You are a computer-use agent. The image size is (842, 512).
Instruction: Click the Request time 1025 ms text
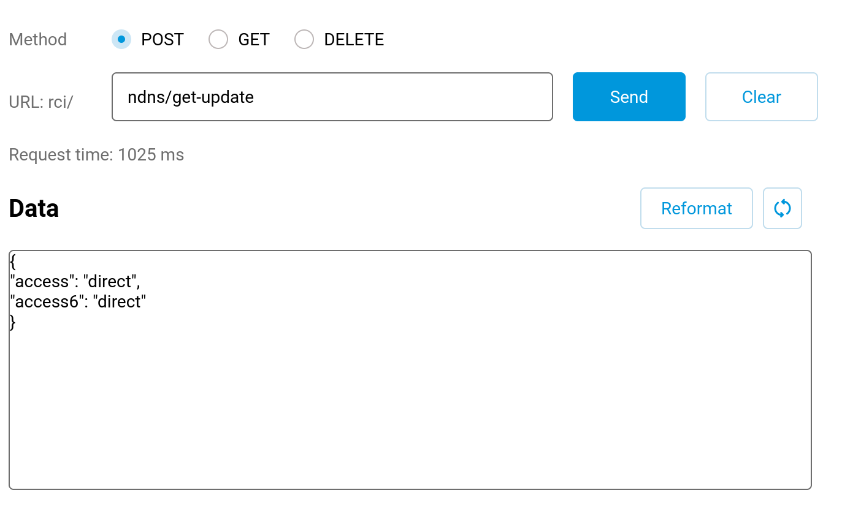tap(96, 154)
